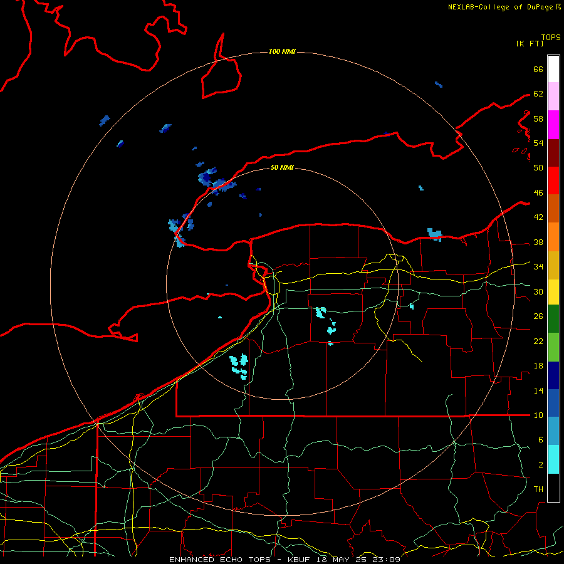Select the '30' legend value
564x564 pixels.
tap(538, 291)
